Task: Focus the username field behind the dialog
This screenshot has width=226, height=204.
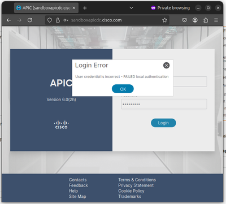Action: click(190, 81)
